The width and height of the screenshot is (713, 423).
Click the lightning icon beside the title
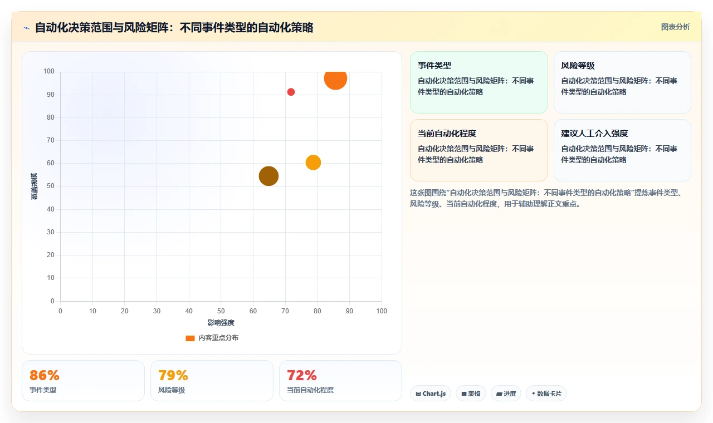tap(26, 28)
